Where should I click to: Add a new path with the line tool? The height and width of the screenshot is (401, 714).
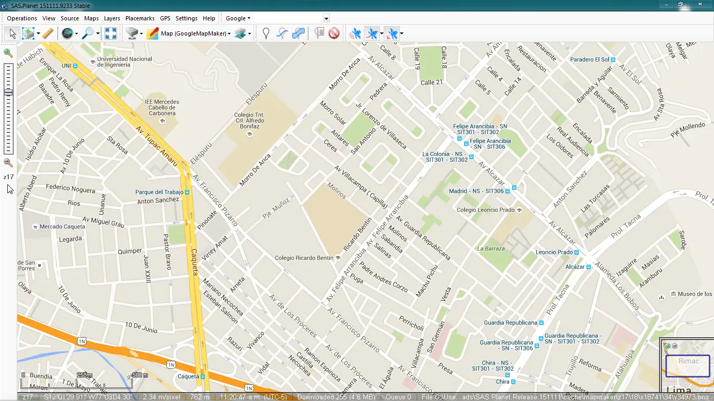[x=282, y=34]
